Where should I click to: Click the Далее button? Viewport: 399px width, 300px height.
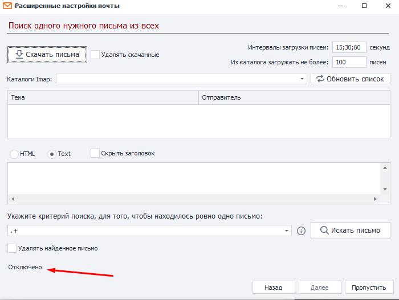(x=320, y=287)
